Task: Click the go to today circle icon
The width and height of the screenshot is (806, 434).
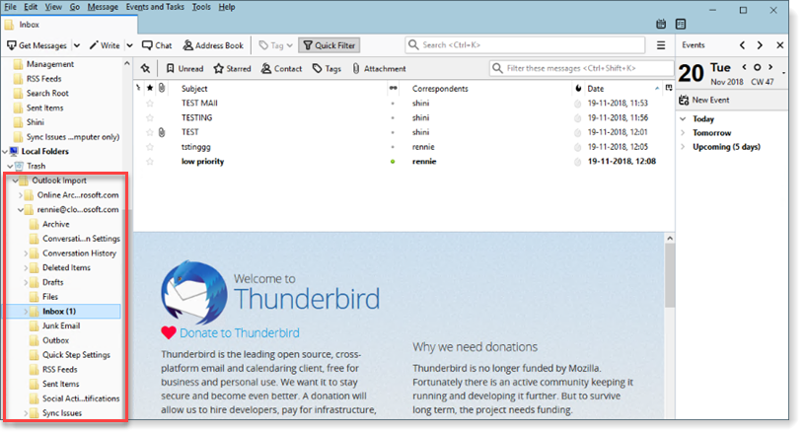Action: coord(758,67)
